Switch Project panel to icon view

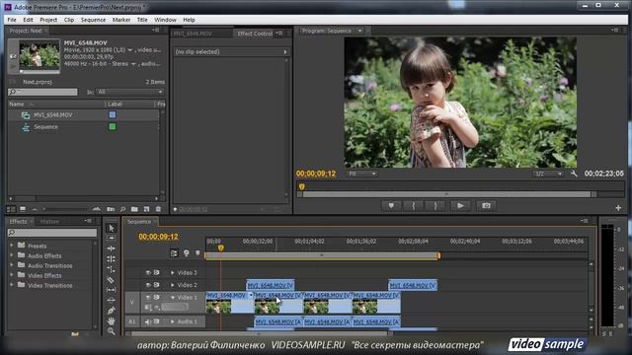coord(23,209)
